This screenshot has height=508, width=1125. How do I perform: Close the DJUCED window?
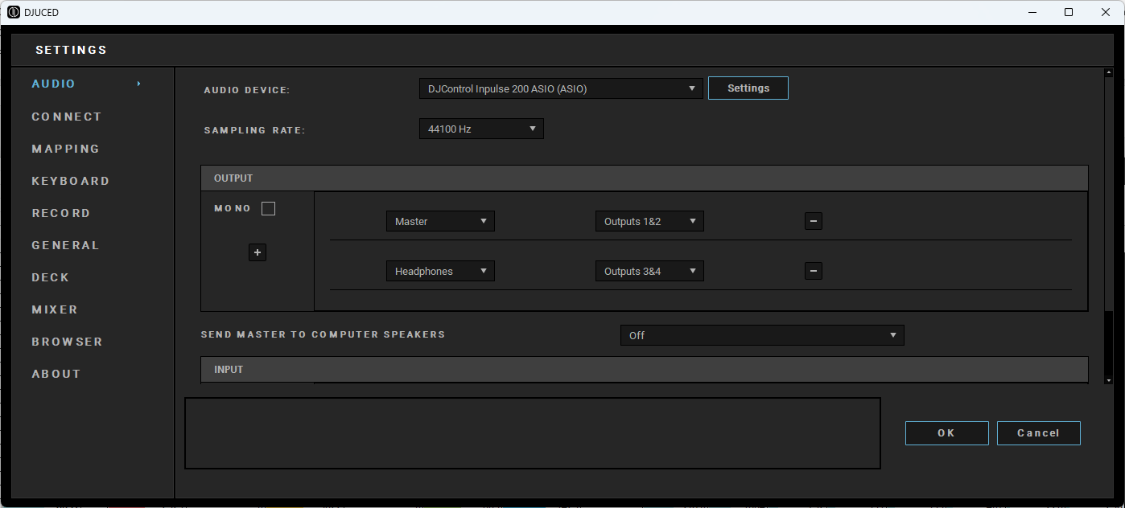tap(1106, 12)
